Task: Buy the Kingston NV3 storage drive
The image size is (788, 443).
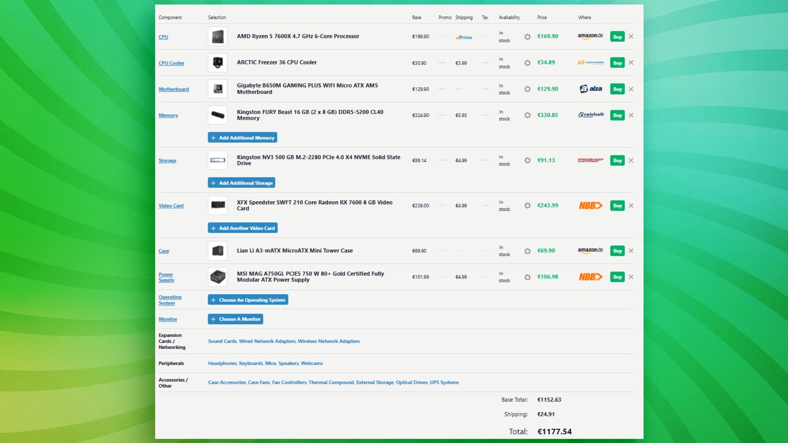Action: (x=617, y=161)
